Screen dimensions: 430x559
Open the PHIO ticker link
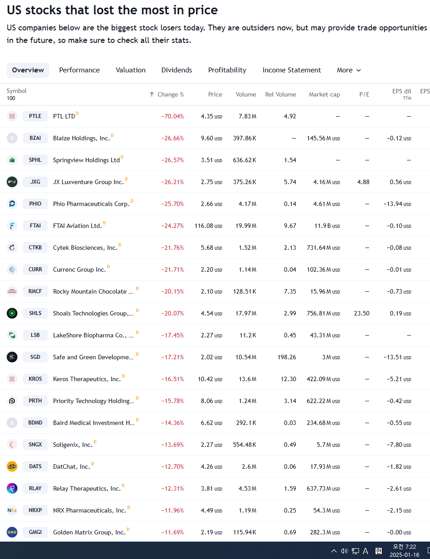35,204
